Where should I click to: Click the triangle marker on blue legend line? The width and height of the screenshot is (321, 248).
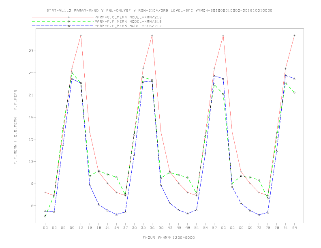69,26
